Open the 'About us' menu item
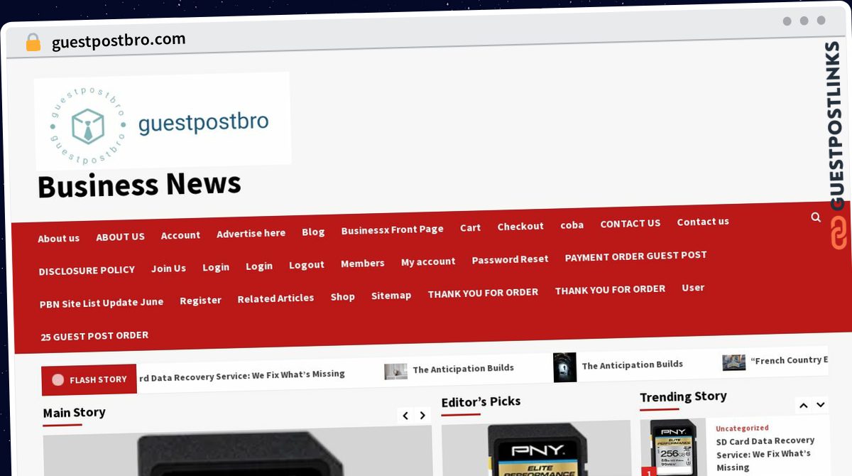 (59, 239)
